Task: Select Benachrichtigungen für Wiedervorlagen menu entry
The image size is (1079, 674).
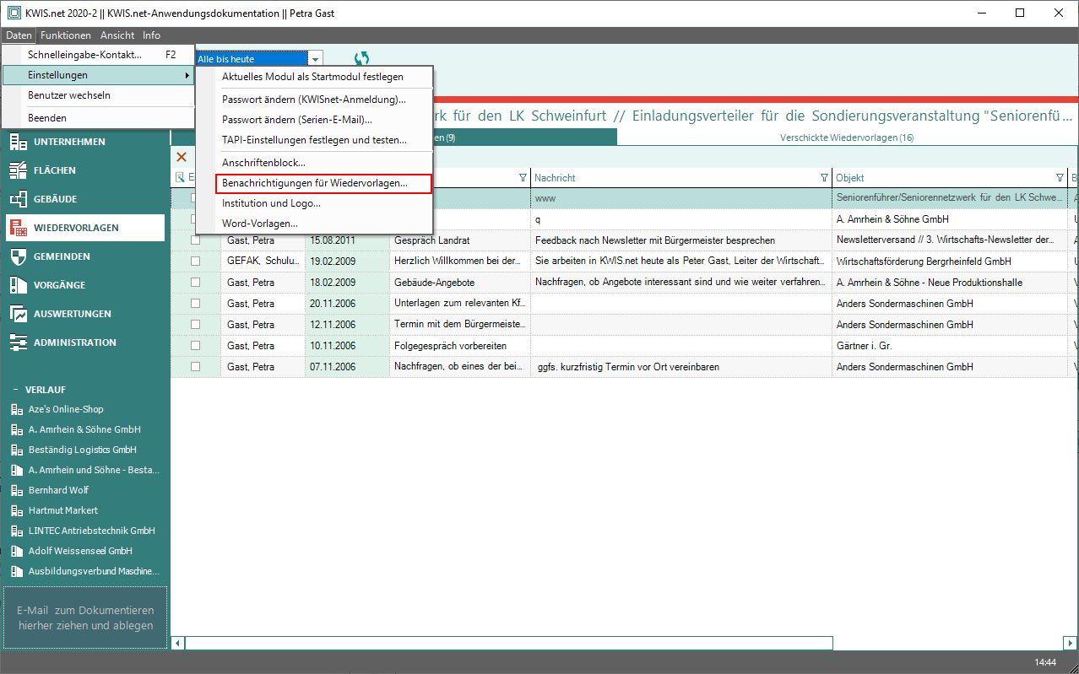Action: click(x=314, y=182)
